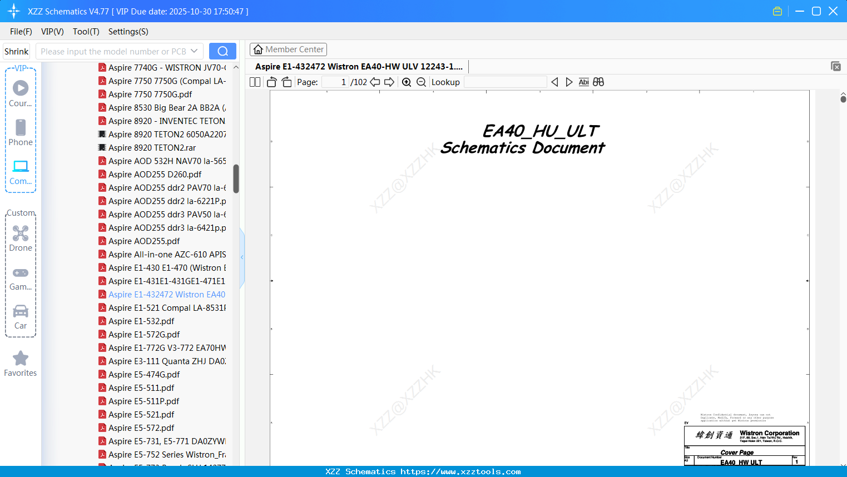Open the Tool(T) menu
The height and width of the screenshot is (477, 847).
point(86,32)
